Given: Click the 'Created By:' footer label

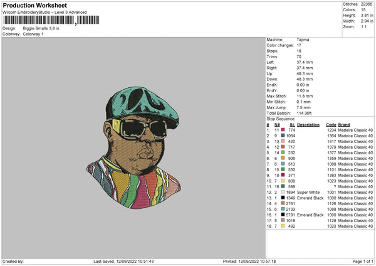Looking at the screenshot, I should (x=13, y=261).
